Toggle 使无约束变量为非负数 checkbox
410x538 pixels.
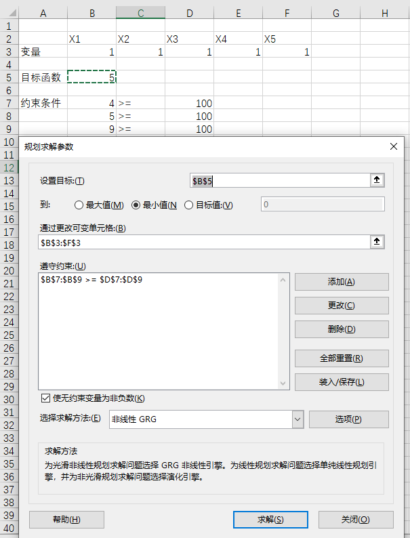[x=46, y=398]
